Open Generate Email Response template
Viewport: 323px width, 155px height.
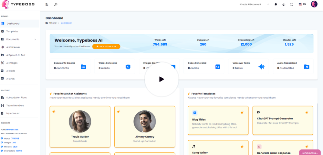tap(283, 148)
